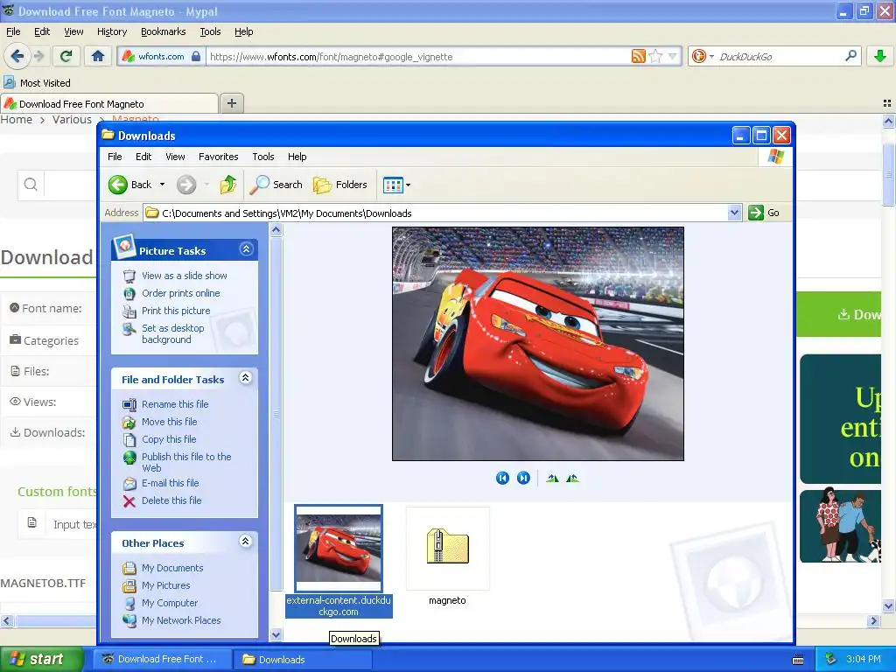Select Download Free Font Magneto tab
This screenshot has height=672, width=896.
tap(109, 103)
